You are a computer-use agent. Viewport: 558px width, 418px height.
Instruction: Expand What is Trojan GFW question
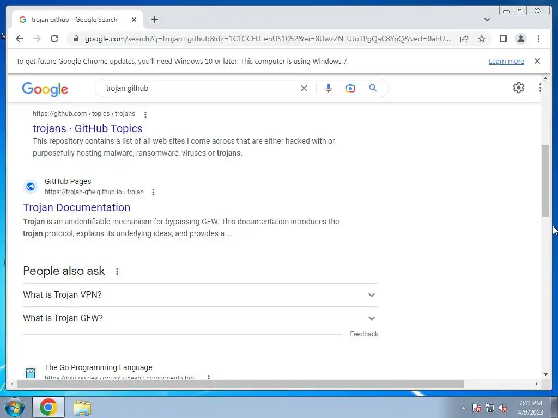click(x=201, y=318)
